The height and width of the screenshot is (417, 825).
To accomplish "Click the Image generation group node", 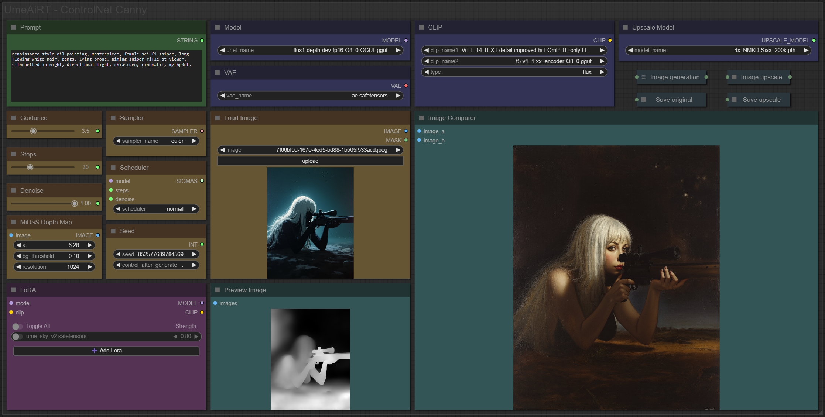I will tap(674, 77).
